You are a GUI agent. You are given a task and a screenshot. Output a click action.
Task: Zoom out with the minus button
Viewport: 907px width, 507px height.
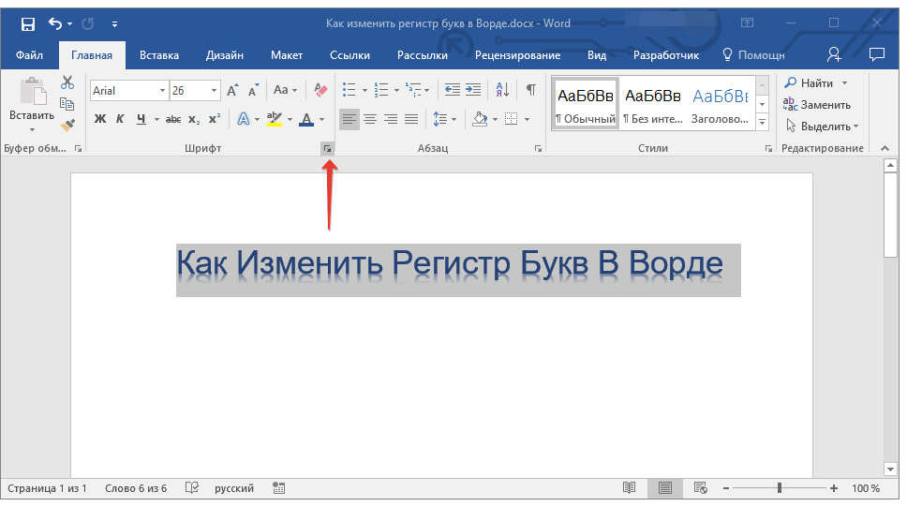726,488
